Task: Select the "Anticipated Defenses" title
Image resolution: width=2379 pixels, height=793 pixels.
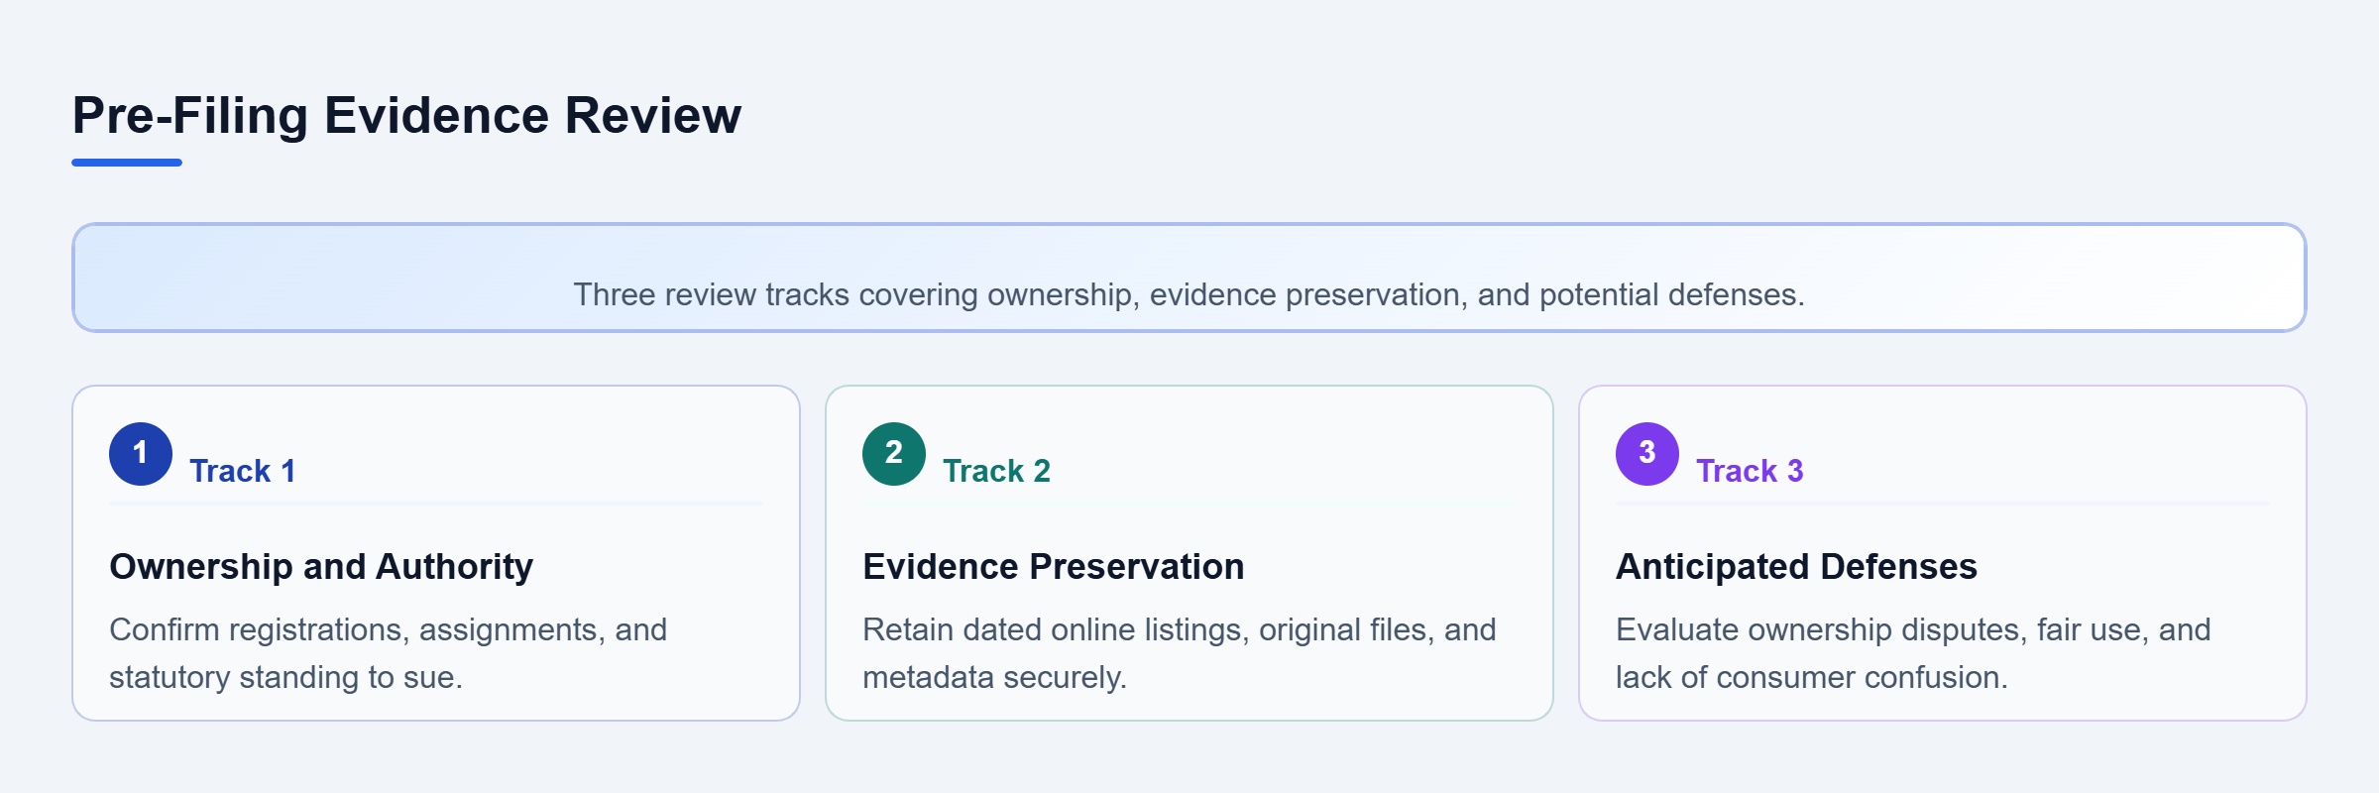Action: pyautogui.click(x=1796, y=566)
